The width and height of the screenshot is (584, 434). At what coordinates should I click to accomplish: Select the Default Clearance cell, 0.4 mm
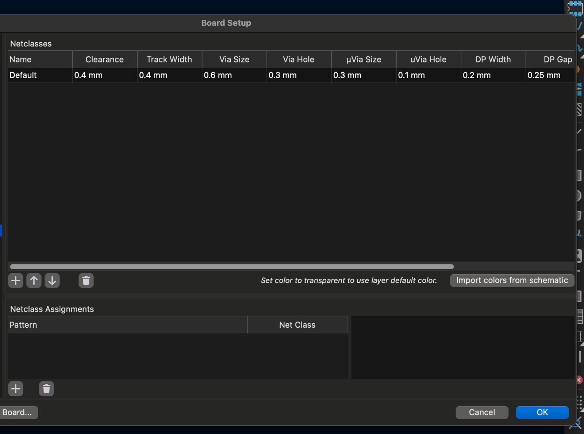point(105,75)
